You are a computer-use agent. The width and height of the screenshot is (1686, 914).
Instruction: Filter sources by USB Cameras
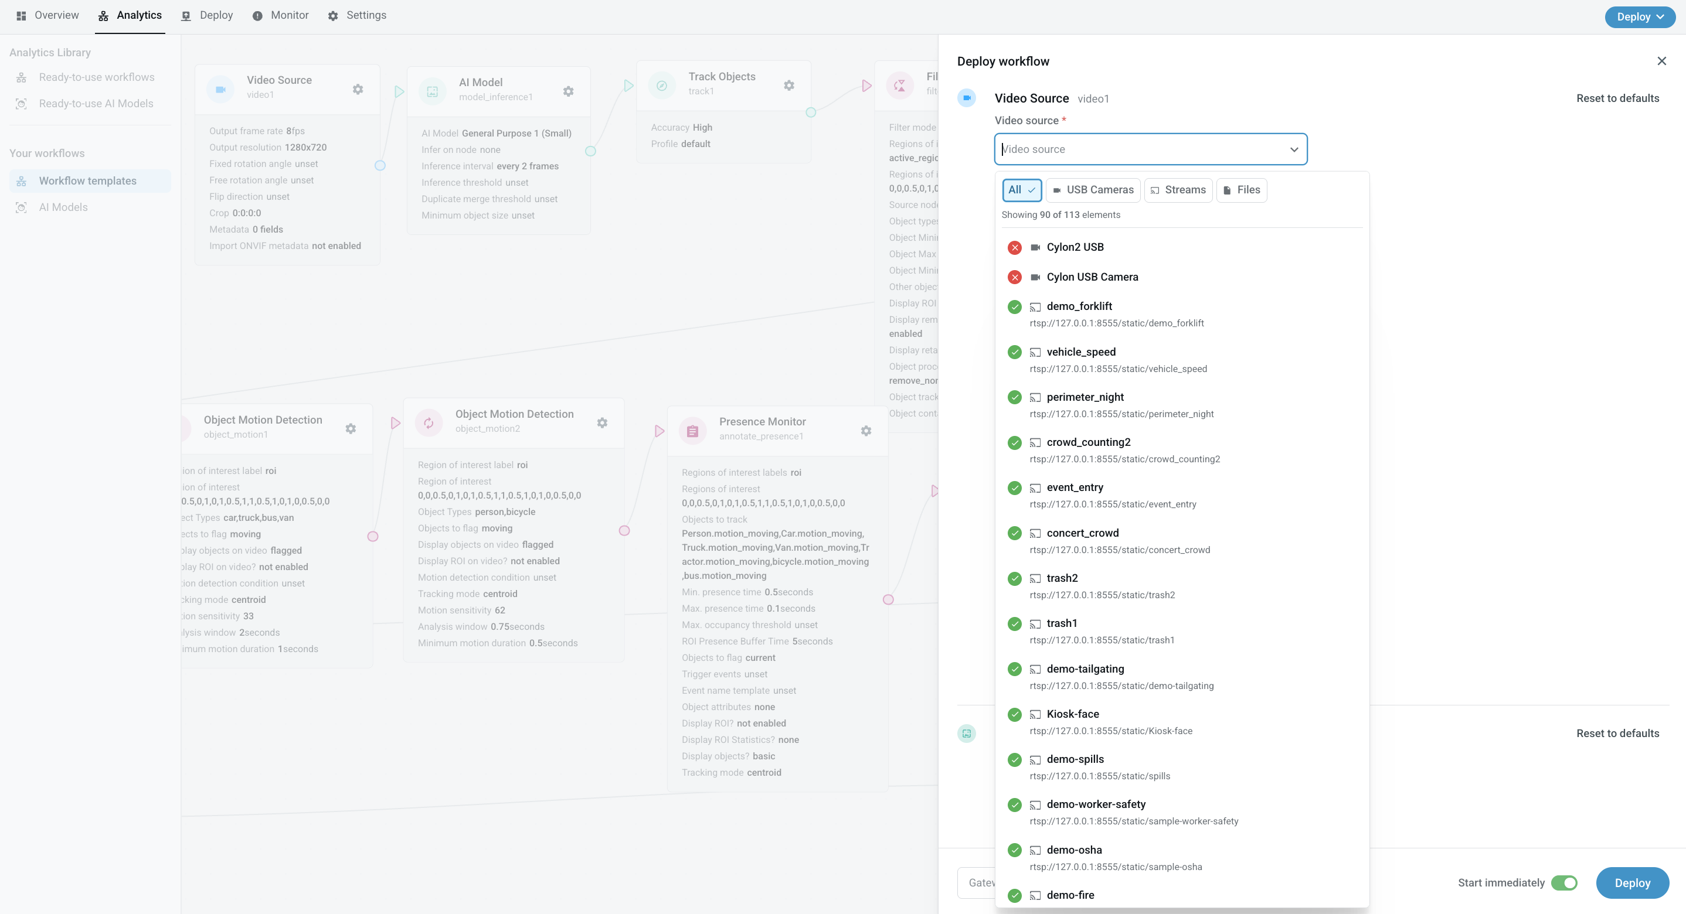pyautogui.click(x=1093, y=190)
